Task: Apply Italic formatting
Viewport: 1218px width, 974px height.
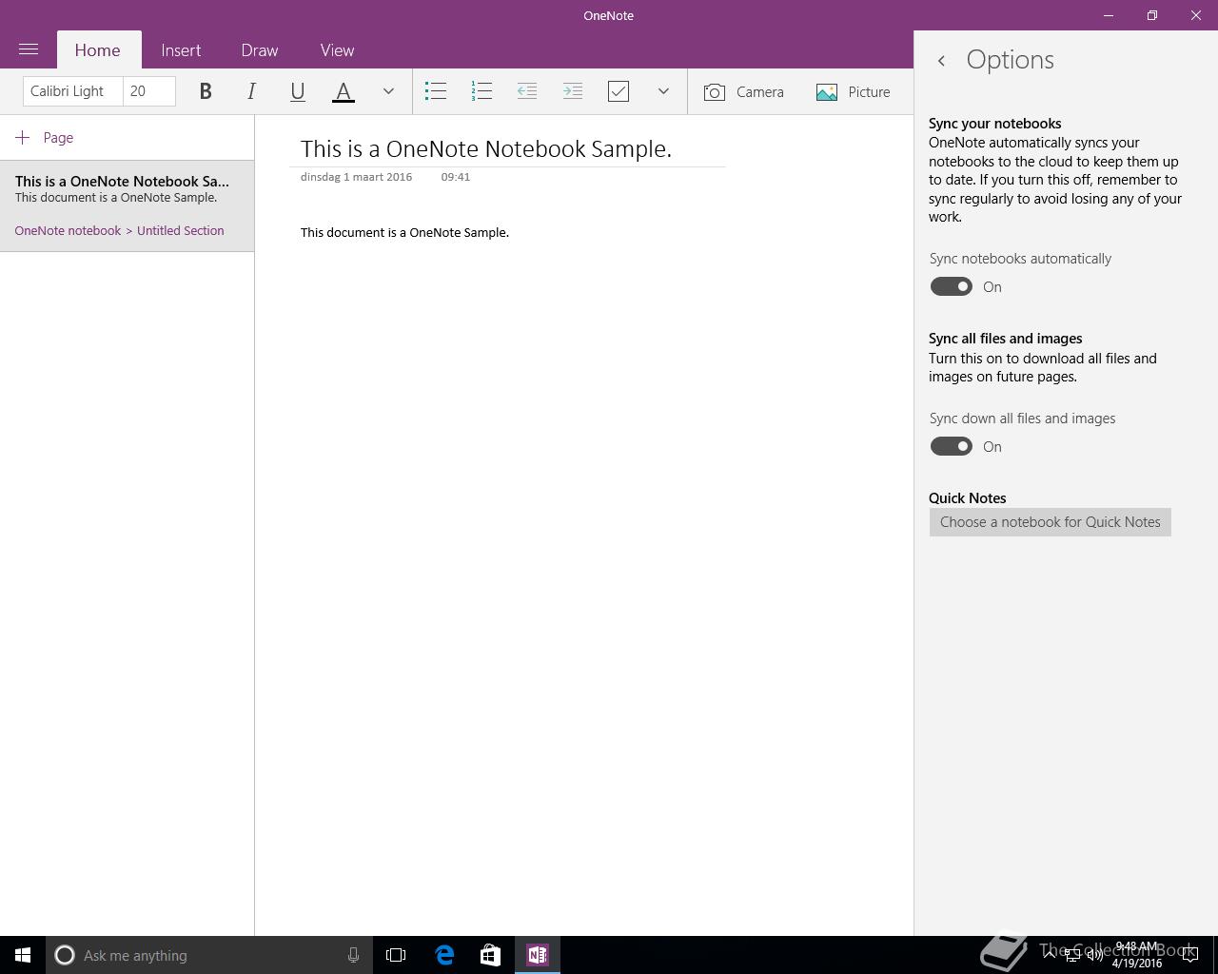Action: pyautogui.click(x=251, y=91)
